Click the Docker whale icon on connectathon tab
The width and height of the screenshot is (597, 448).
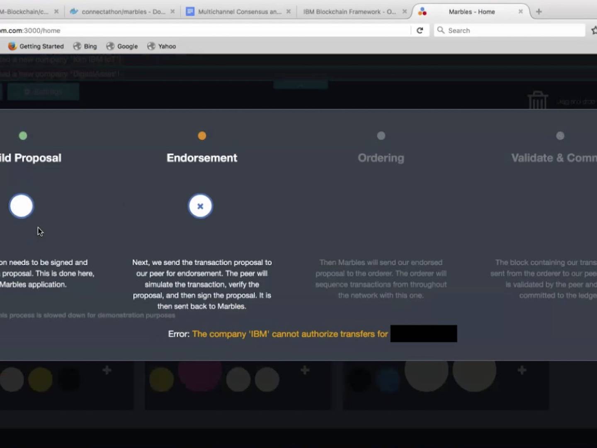[74, 11]
